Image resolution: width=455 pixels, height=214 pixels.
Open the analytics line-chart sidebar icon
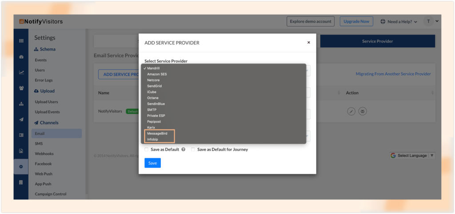21,72
